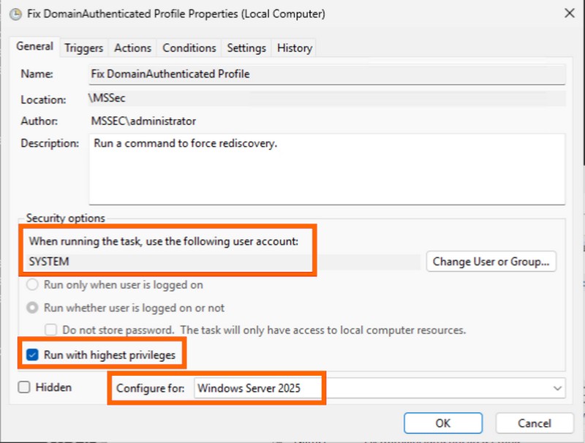The width and height of the screenshot is (585, 443).
Task: Switch to the Triggers tab
Action: (83, 47)
